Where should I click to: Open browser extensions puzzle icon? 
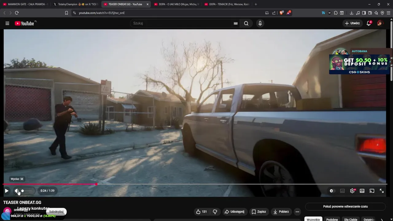click(336, 13)
